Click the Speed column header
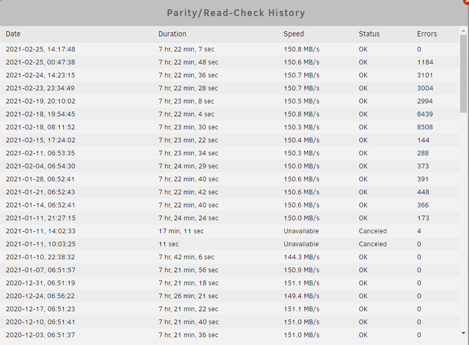The height and width of the screenshot is (345, 469). (293, 34)
